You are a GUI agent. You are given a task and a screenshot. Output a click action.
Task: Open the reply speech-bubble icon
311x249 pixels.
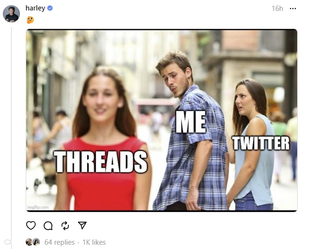(x=48, y=226)
